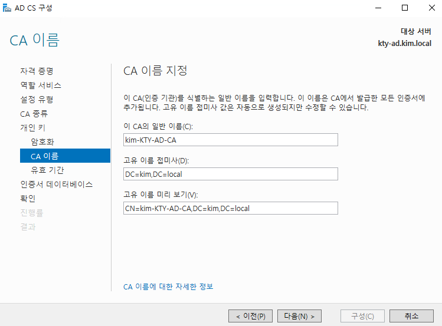Go to the 유효 기간 step
The image size is (442, 326).
[x=47, y=170]
